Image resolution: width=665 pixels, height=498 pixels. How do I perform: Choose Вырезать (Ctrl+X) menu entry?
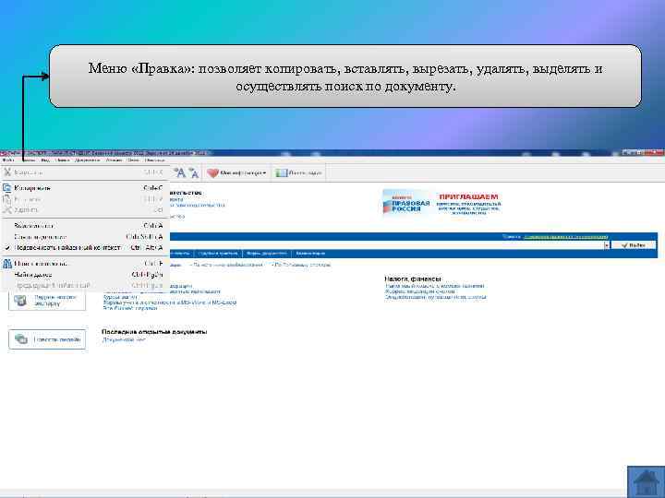point(83,172)
